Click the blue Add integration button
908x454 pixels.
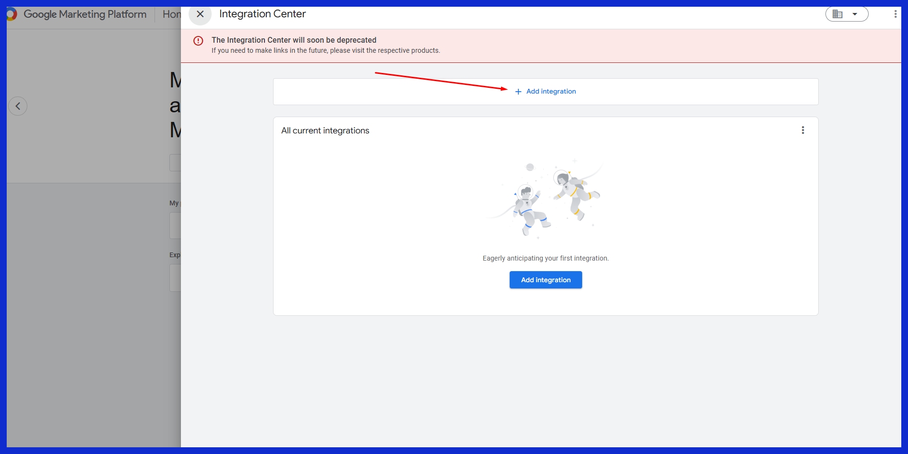[546, 280]
